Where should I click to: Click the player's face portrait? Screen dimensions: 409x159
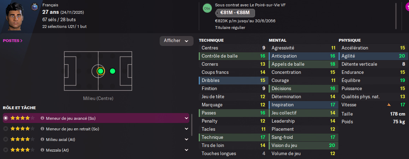pyautogui.click(x=16, y=16)
